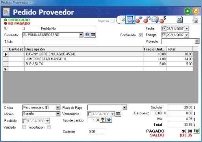Click the Pedido No. input field
202x142 pixels.
pos(77,28)
